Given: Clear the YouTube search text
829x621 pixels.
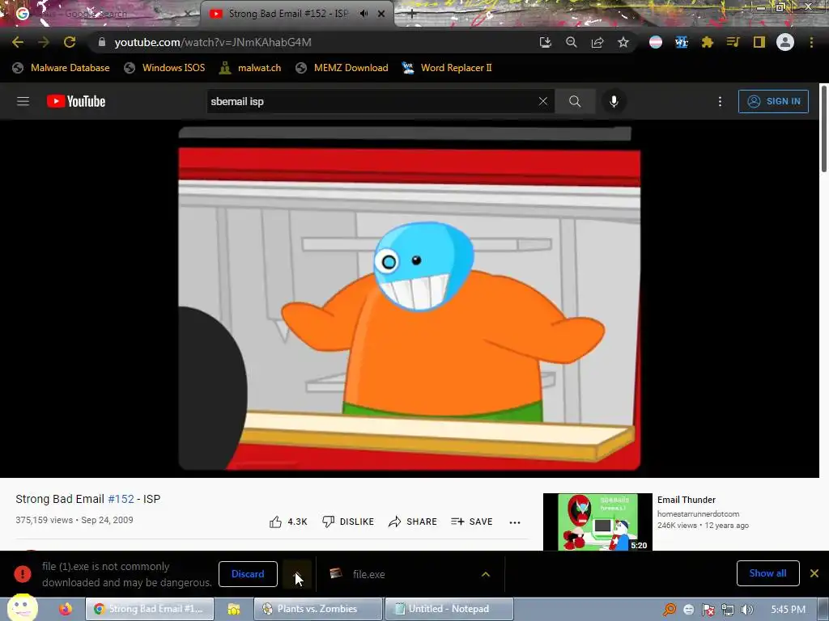Looking at the screenshot, I should (543, 101).
